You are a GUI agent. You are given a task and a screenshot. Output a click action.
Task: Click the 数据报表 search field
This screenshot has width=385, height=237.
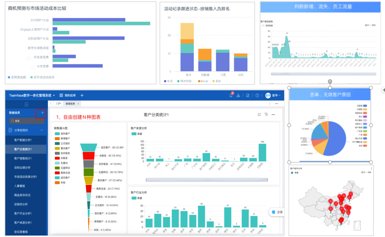(x=26, y=121)
